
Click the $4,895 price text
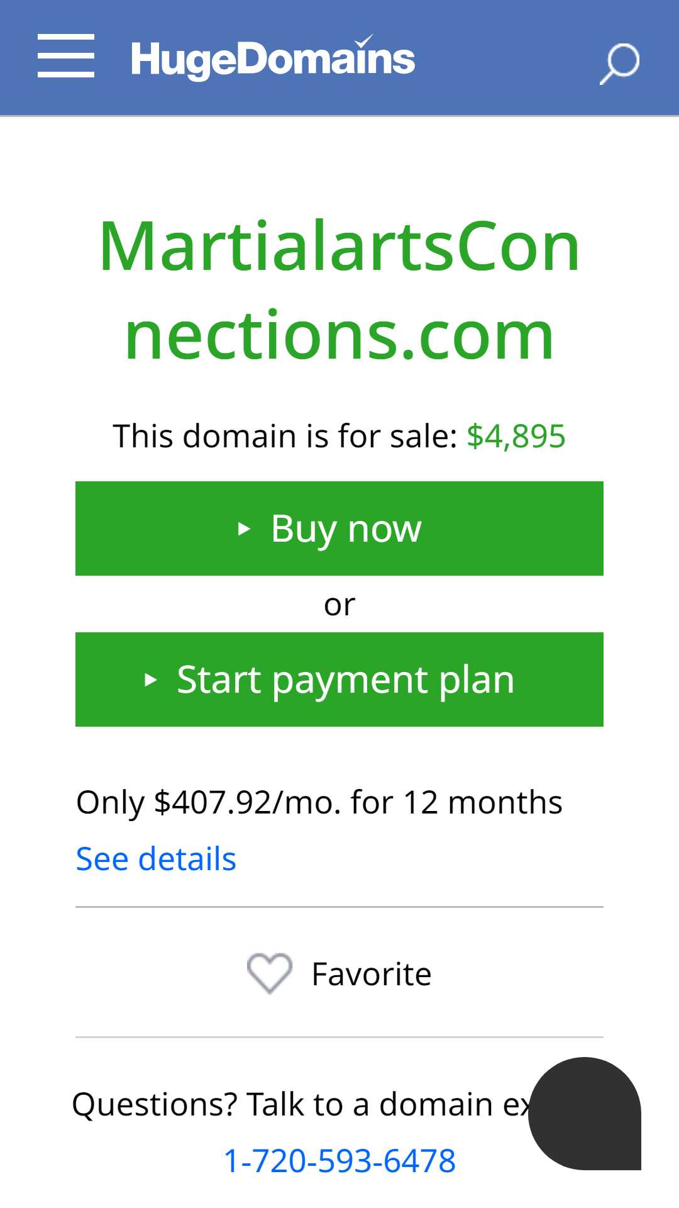pyautogui.click(x=516, y=436)
